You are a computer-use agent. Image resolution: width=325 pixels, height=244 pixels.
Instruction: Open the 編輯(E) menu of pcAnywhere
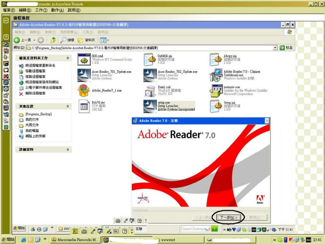pos(25,10)
